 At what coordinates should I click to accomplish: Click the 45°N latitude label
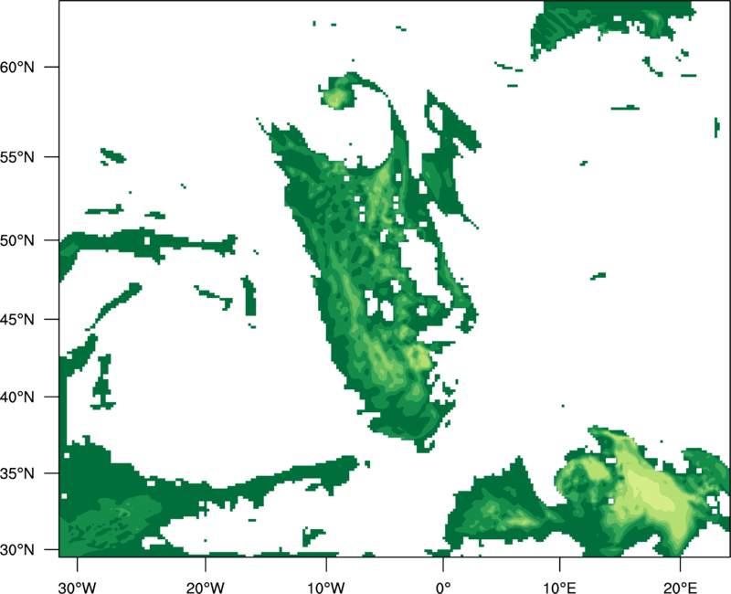click(x=17, y=319)
